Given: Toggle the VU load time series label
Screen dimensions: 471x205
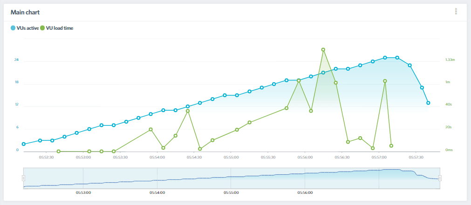Looking at the screenshot, I should pos(60,28).
